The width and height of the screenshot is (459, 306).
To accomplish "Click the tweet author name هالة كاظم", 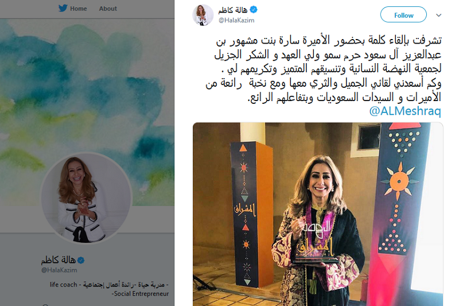I will tap(233, 10).
